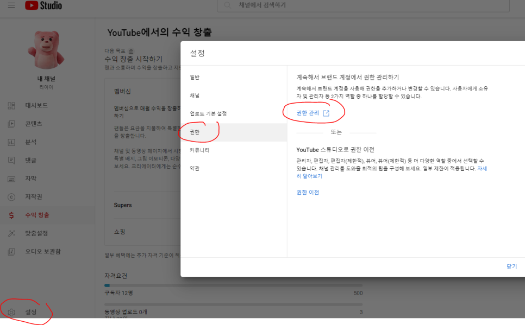
Task: Click the 자격요건 heading
Action: (116, 276)
